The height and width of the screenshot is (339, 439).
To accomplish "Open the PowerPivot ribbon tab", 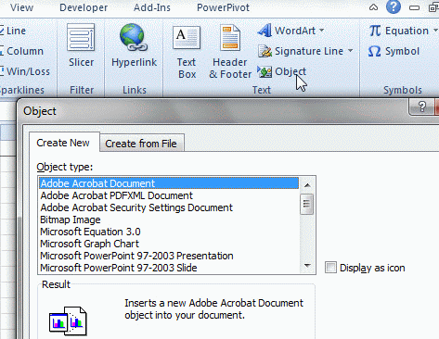I will (x=223, y=7).
